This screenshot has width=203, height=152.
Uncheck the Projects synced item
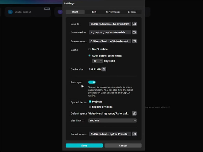(x=90, y=102)
